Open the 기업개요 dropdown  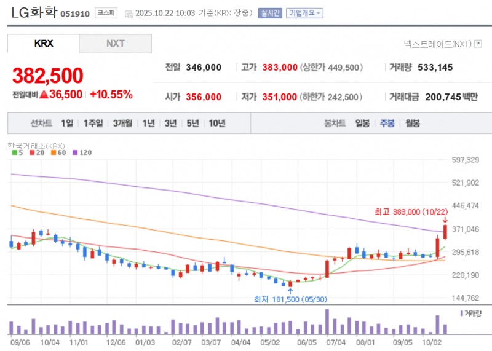304,13
